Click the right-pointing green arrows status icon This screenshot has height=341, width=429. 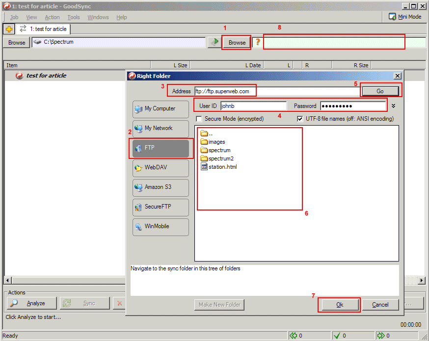pos(380,336)
